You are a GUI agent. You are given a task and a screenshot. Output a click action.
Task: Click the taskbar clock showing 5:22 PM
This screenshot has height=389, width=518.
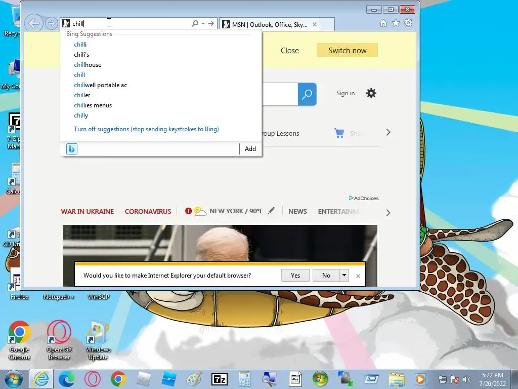point(493,379)
